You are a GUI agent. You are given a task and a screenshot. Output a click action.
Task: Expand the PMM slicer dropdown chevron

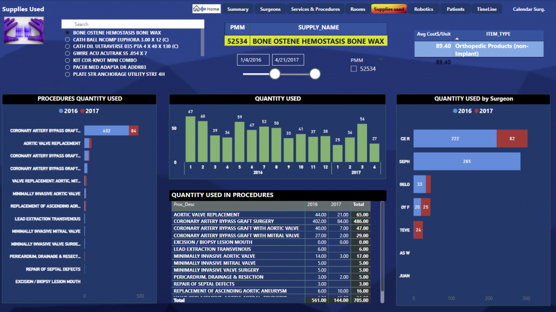[381, 59]
